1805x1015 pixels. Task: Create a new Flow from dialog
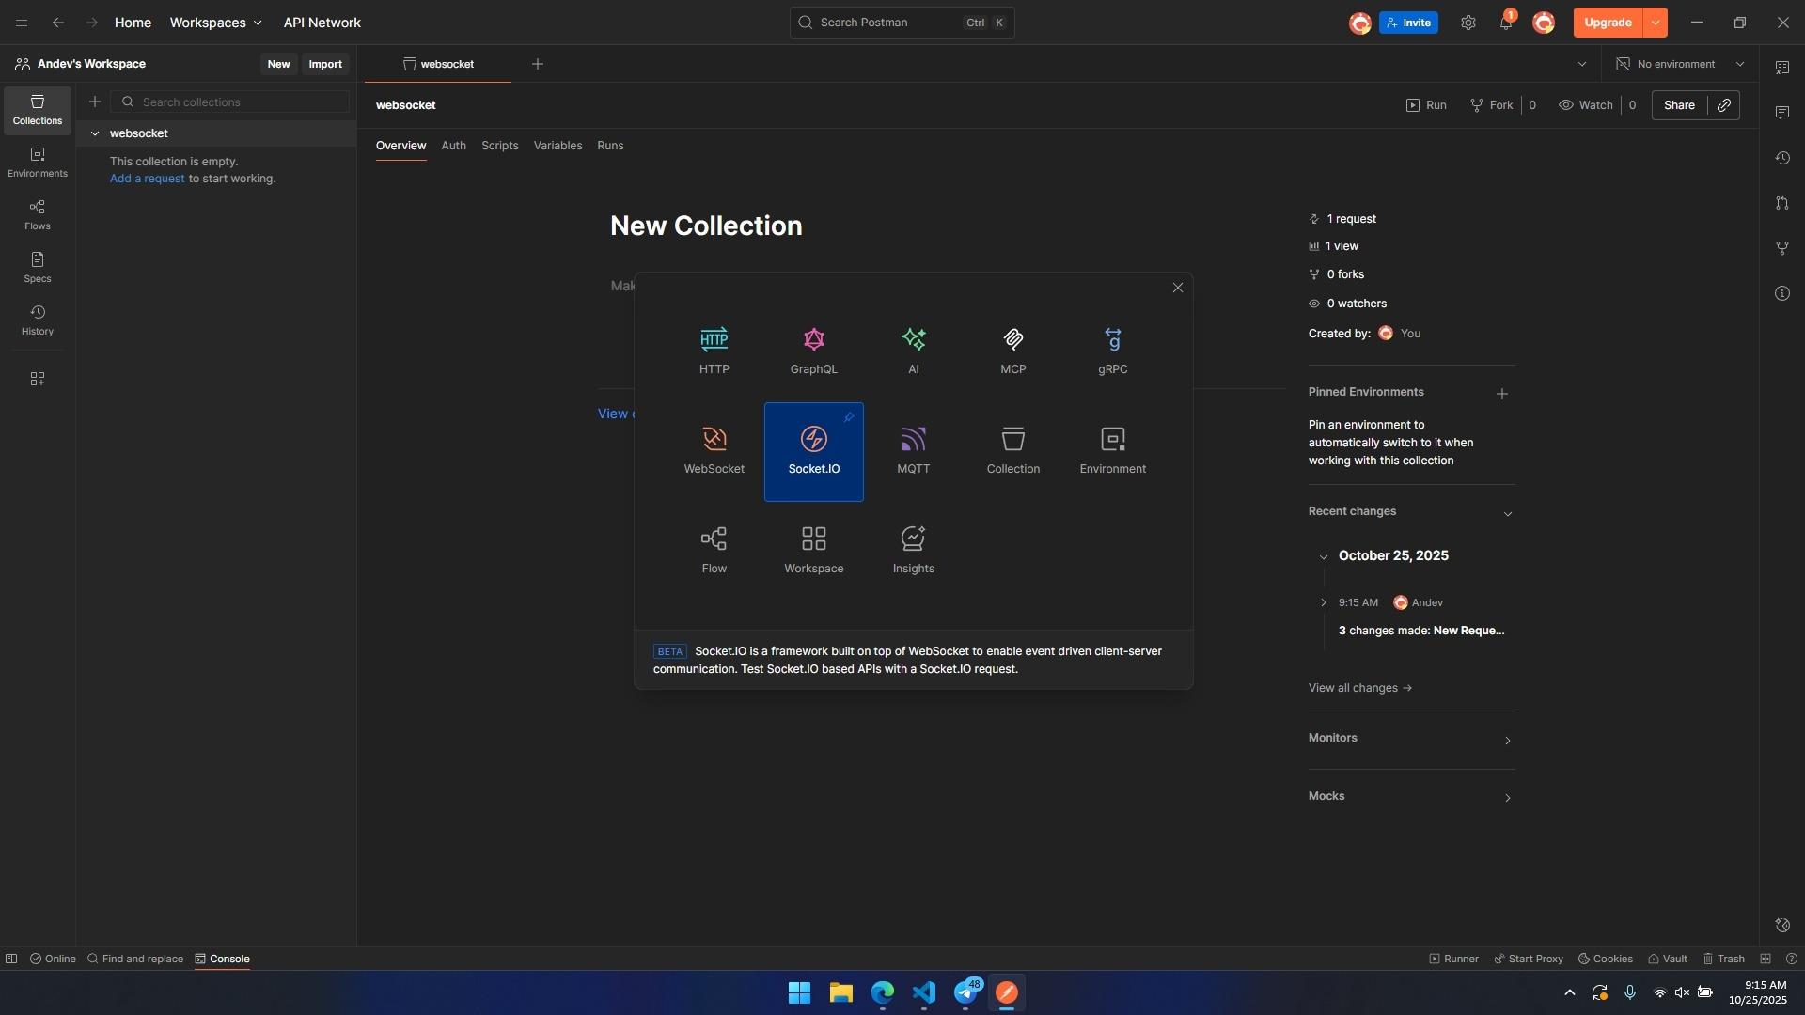714,550
